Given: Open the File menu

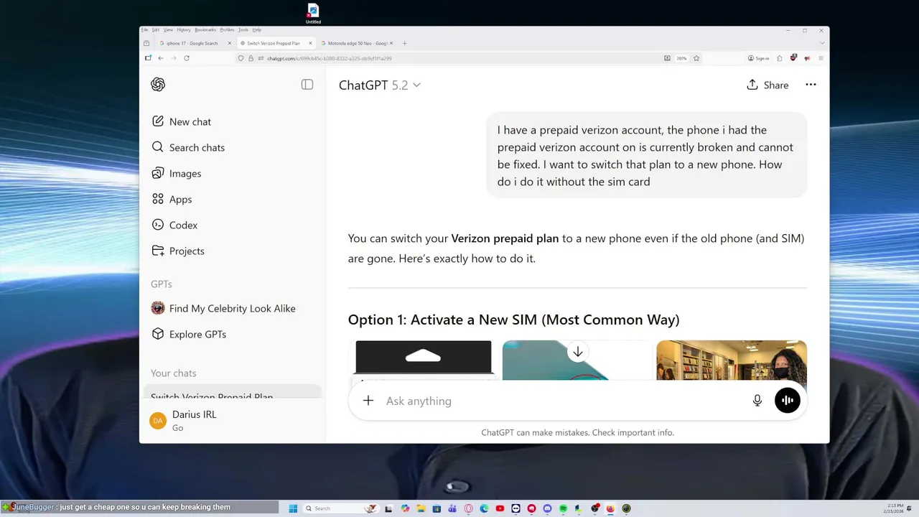Looking at the screenshot, I should [x=144, y=29].
